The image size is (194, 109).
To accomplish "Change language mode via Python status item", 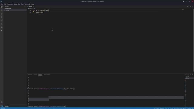I will pyautogui.click(x=172, y=108).
